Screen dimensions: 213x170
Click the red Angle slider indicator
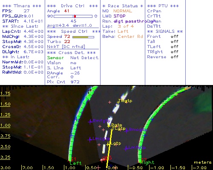tap(75, 16)
